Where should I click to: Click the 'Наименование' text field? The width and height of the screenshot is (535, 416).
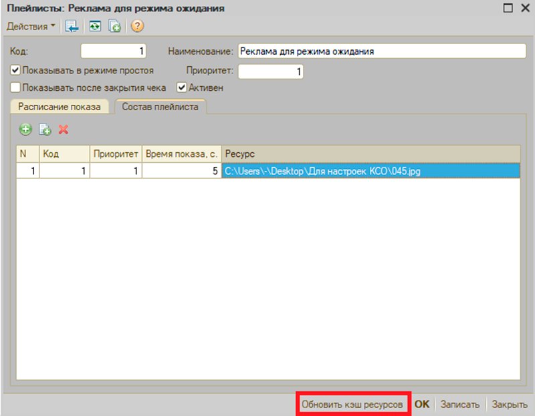click(382, 51)
